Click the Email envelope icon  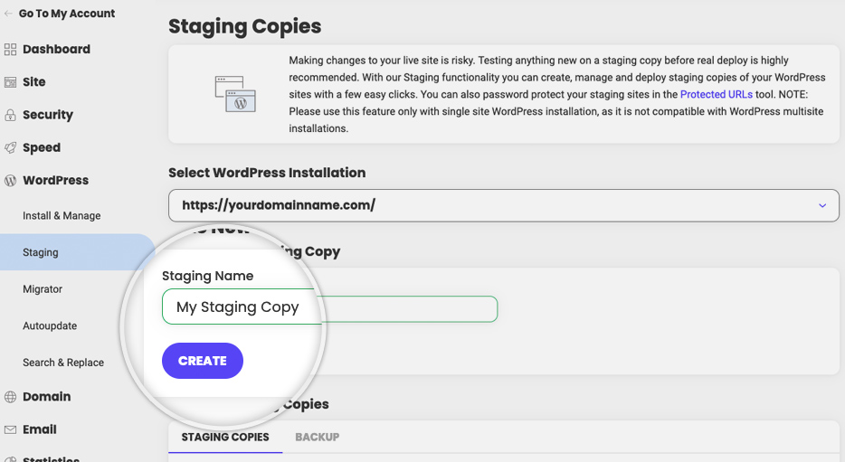[10, 429]
